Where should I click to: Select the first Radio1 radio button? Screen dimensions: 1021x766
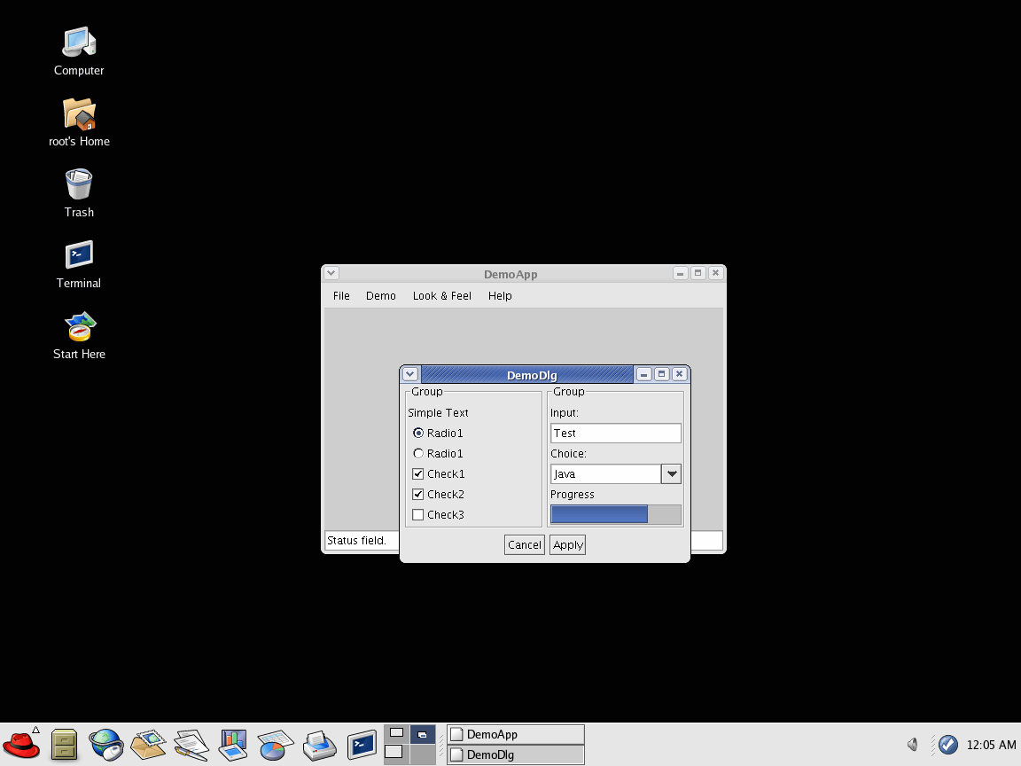(418, 434)
